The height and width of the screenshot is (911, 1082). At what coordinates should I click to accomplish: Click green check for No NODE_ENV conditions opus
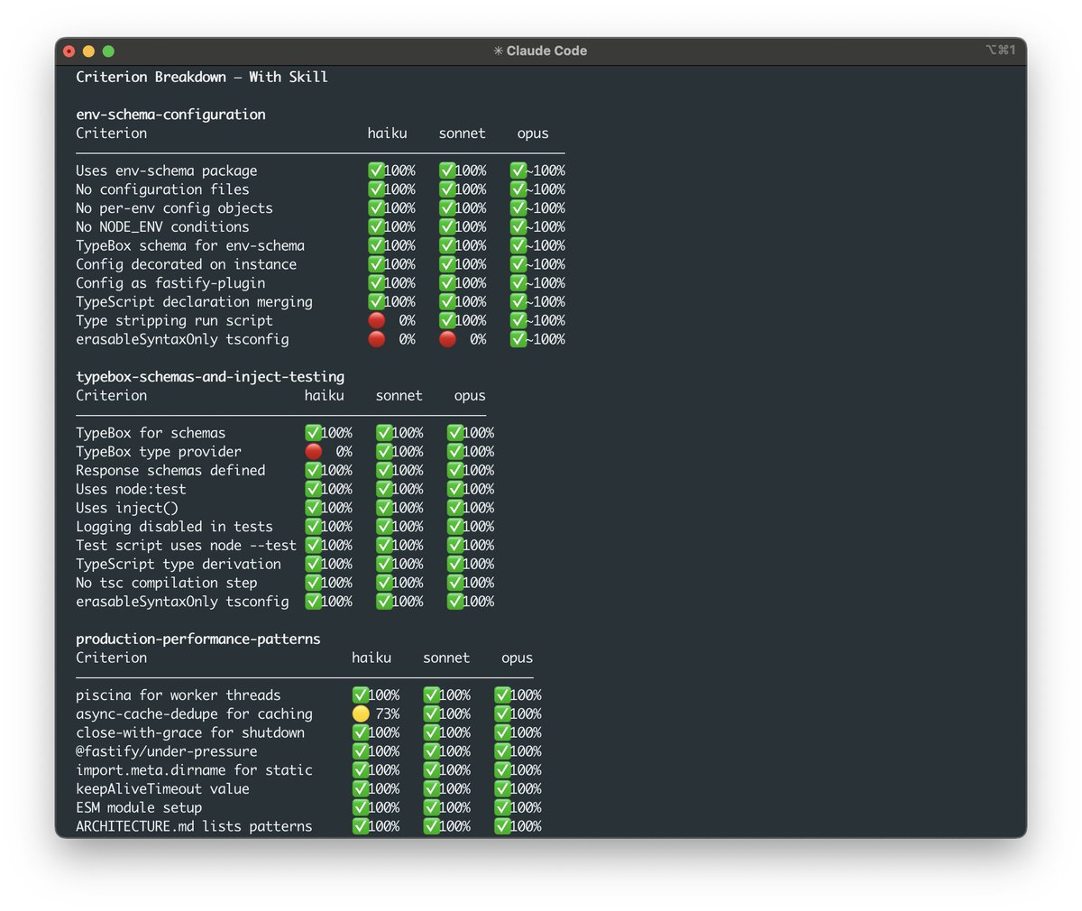click(518, 226)
